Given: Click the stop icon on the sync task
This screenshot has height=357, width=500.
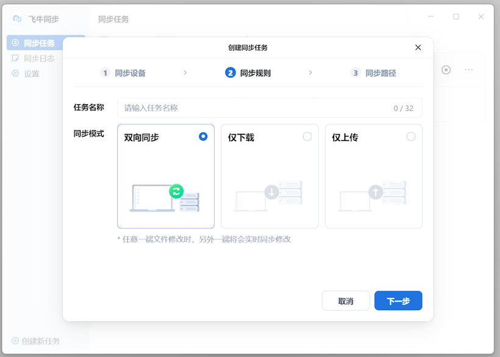Looking at the screenshot, I should pyautogui.click(x=446, y=70).
